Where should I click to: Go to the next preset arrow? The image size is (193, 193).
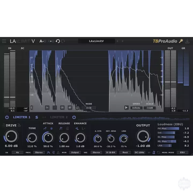123,41
